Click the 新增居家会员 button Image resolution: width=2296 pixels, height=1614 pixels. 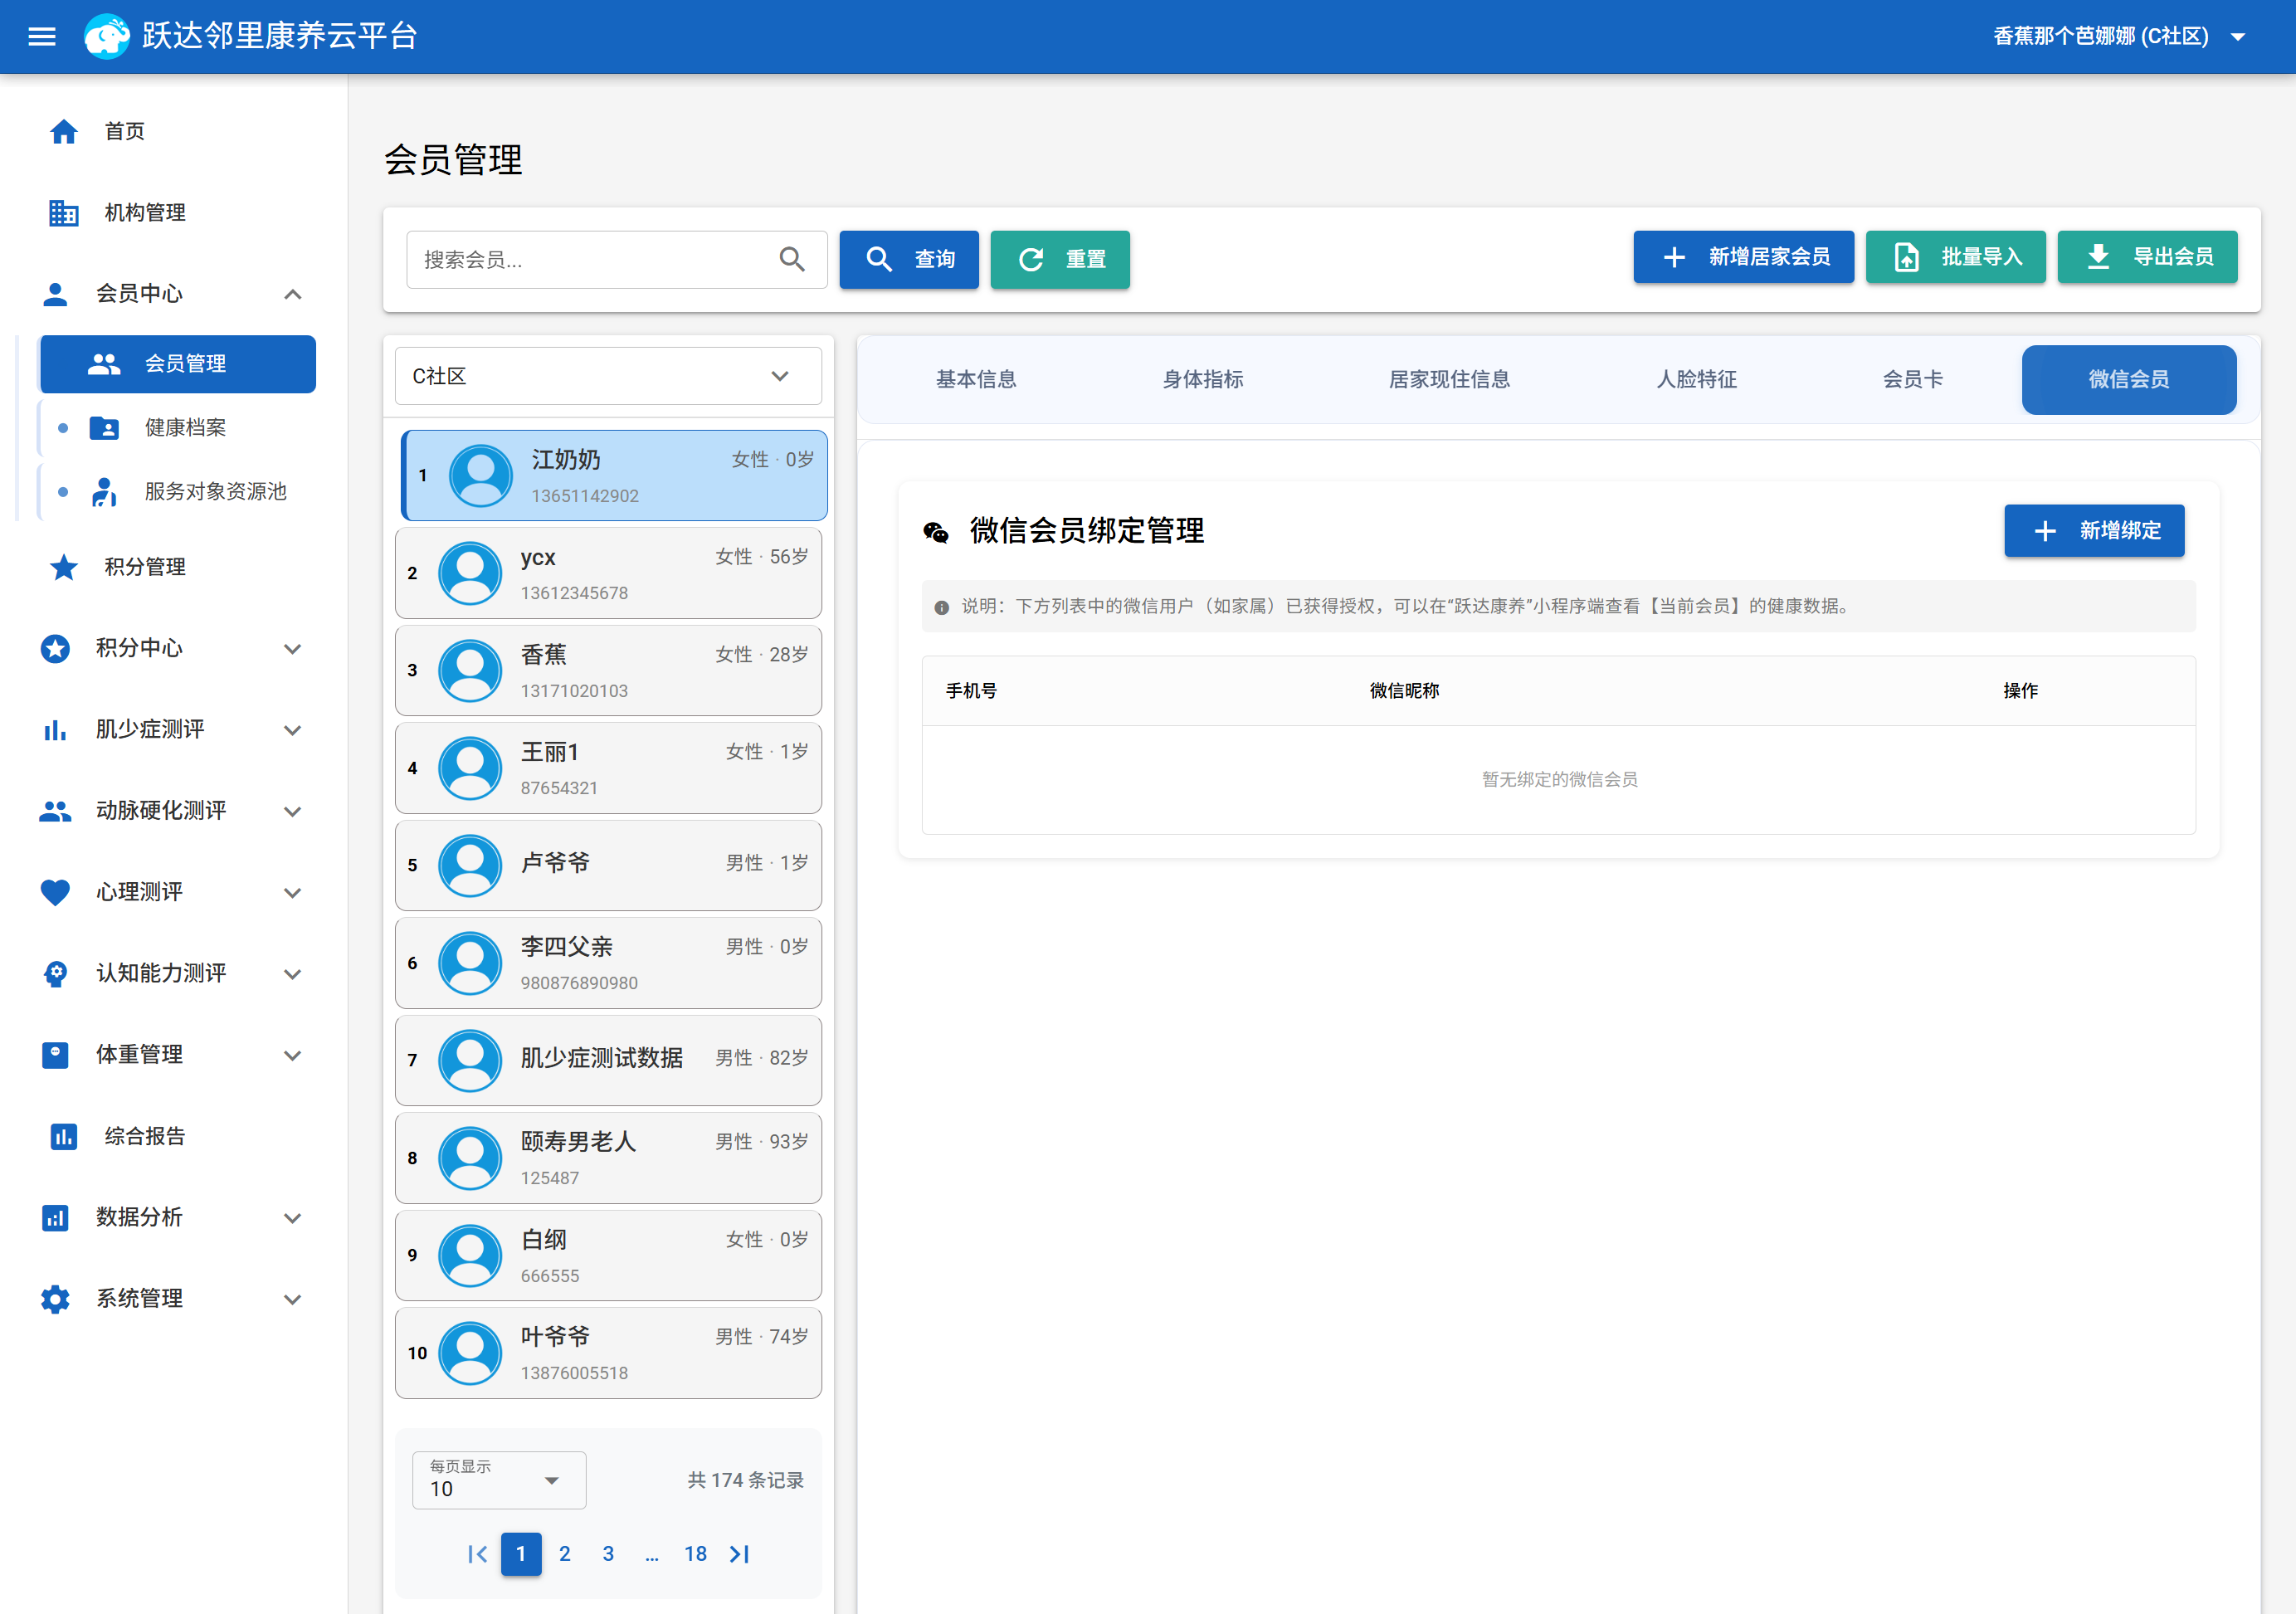tap(1744, 257)
